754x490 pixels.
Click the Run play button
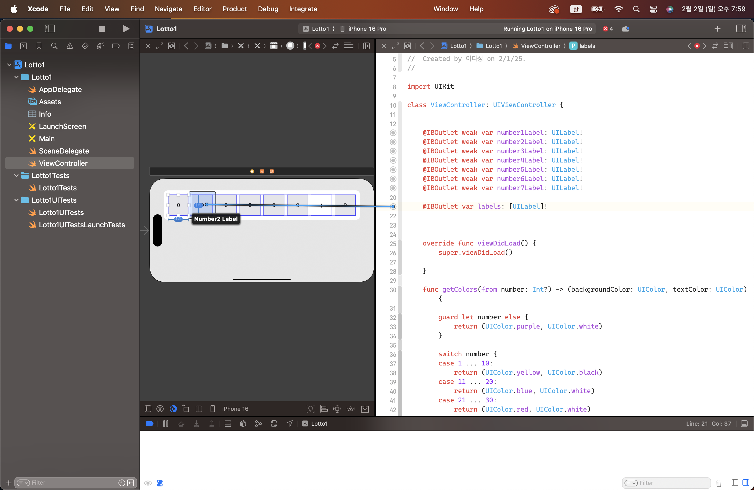(126, 29)
